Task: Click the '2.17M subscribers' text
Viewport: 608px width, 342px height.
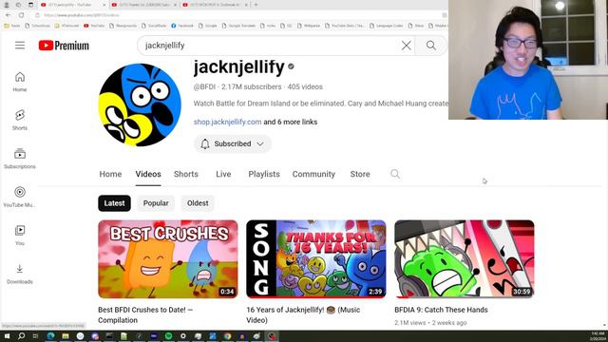Action: pyautogui.click(x=251, y=86)
